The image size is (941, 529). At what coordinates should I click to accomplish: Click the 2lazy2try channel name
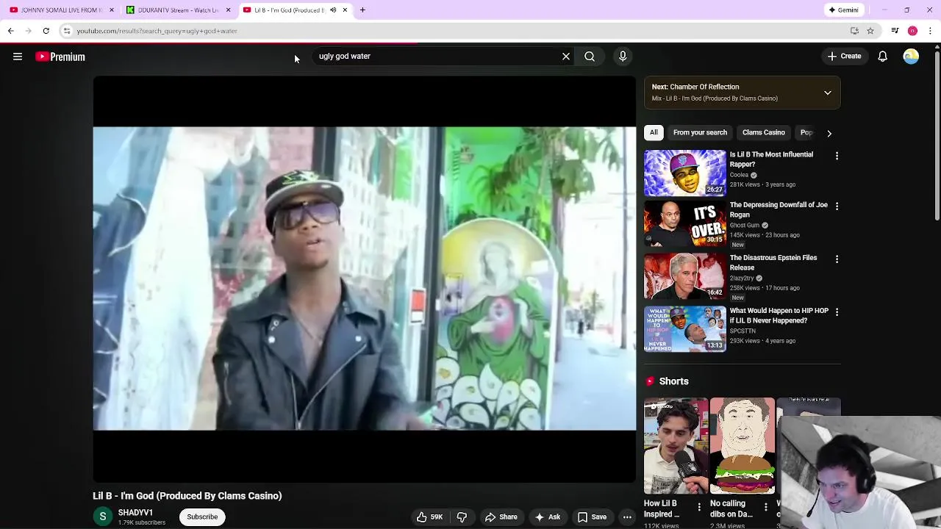[x=742, y=278]
